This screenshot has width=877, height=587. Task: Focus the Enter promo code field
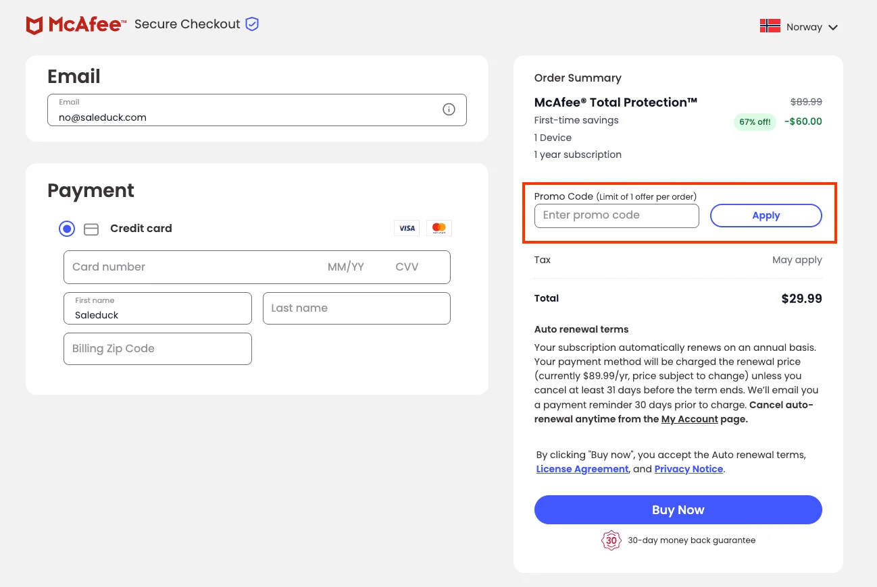coord(617,216)
